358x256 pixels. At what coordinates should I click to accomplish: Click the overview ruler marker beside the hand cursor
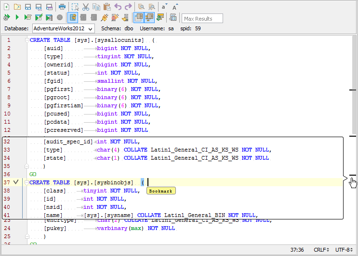[353, 175]
